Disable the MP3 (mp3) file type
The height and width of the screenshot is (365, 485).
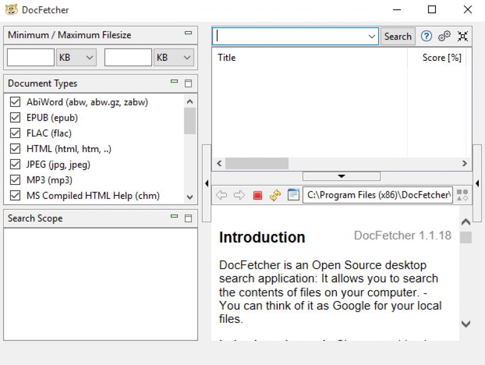pos(15,180)
